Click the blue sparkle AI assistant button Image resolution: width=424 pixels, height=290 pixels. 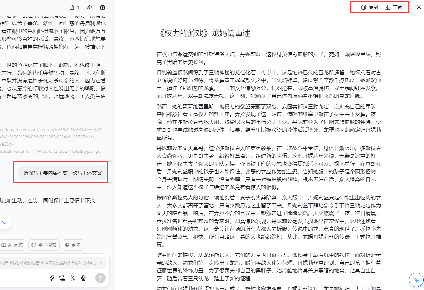416,280
